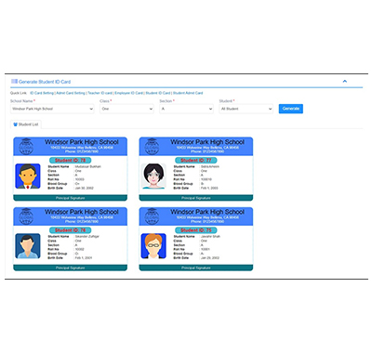Screen dimensions: 372x353
Task: Open the Student Admit Card quick link
Action: (x=188, y=93)
